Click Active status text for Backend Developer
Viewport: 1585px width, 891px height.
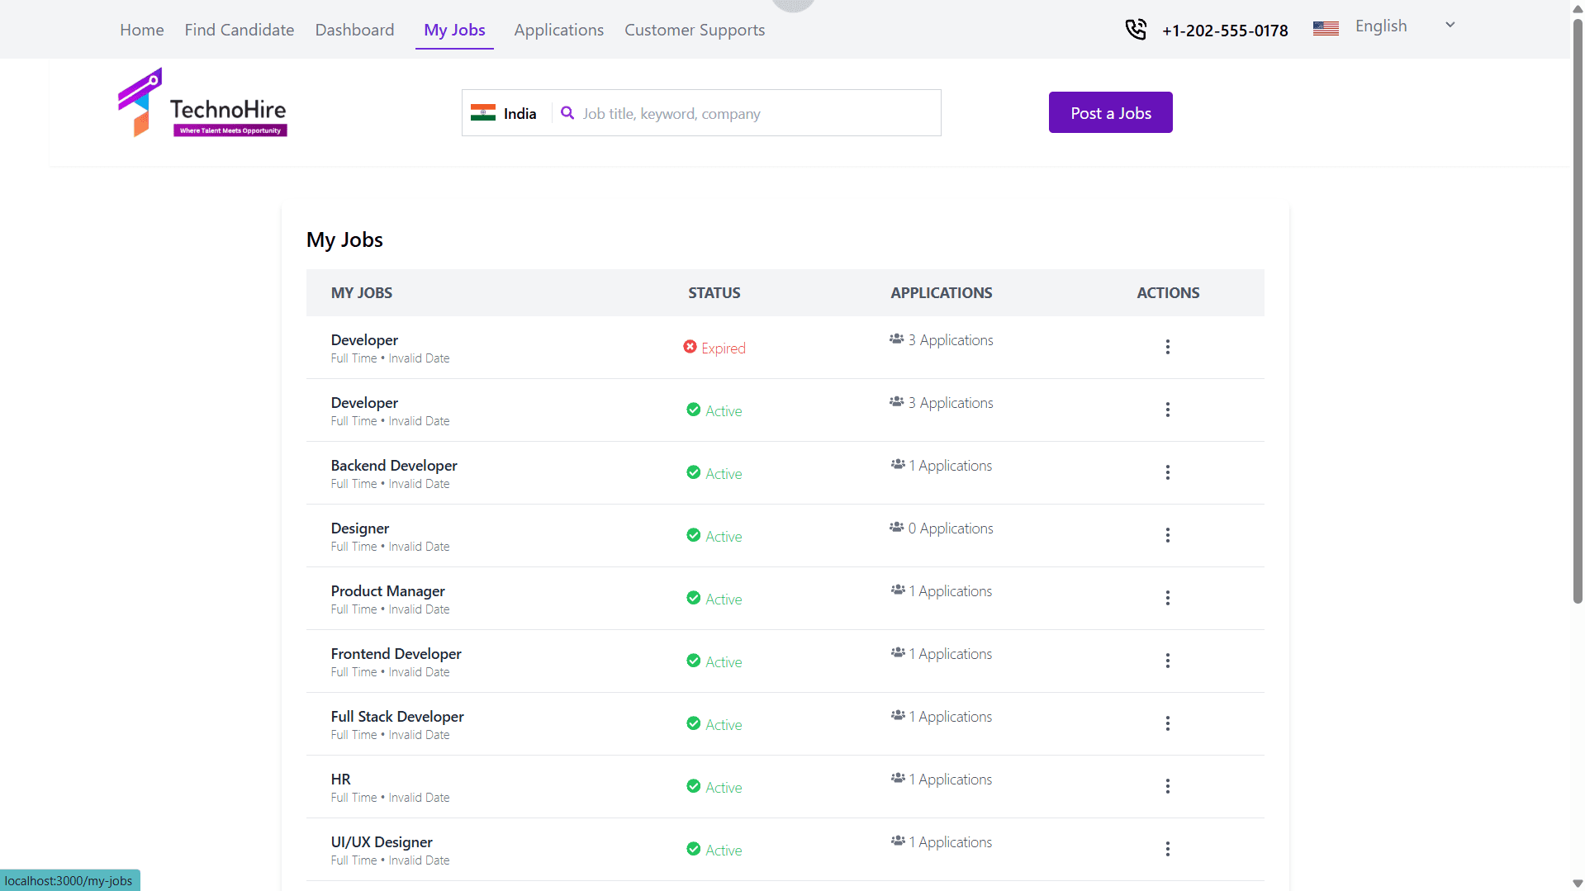(x=724, y=474)
